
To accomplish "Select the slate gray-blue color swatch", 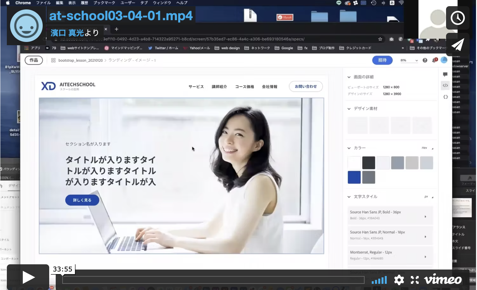I will coord(397,163).
